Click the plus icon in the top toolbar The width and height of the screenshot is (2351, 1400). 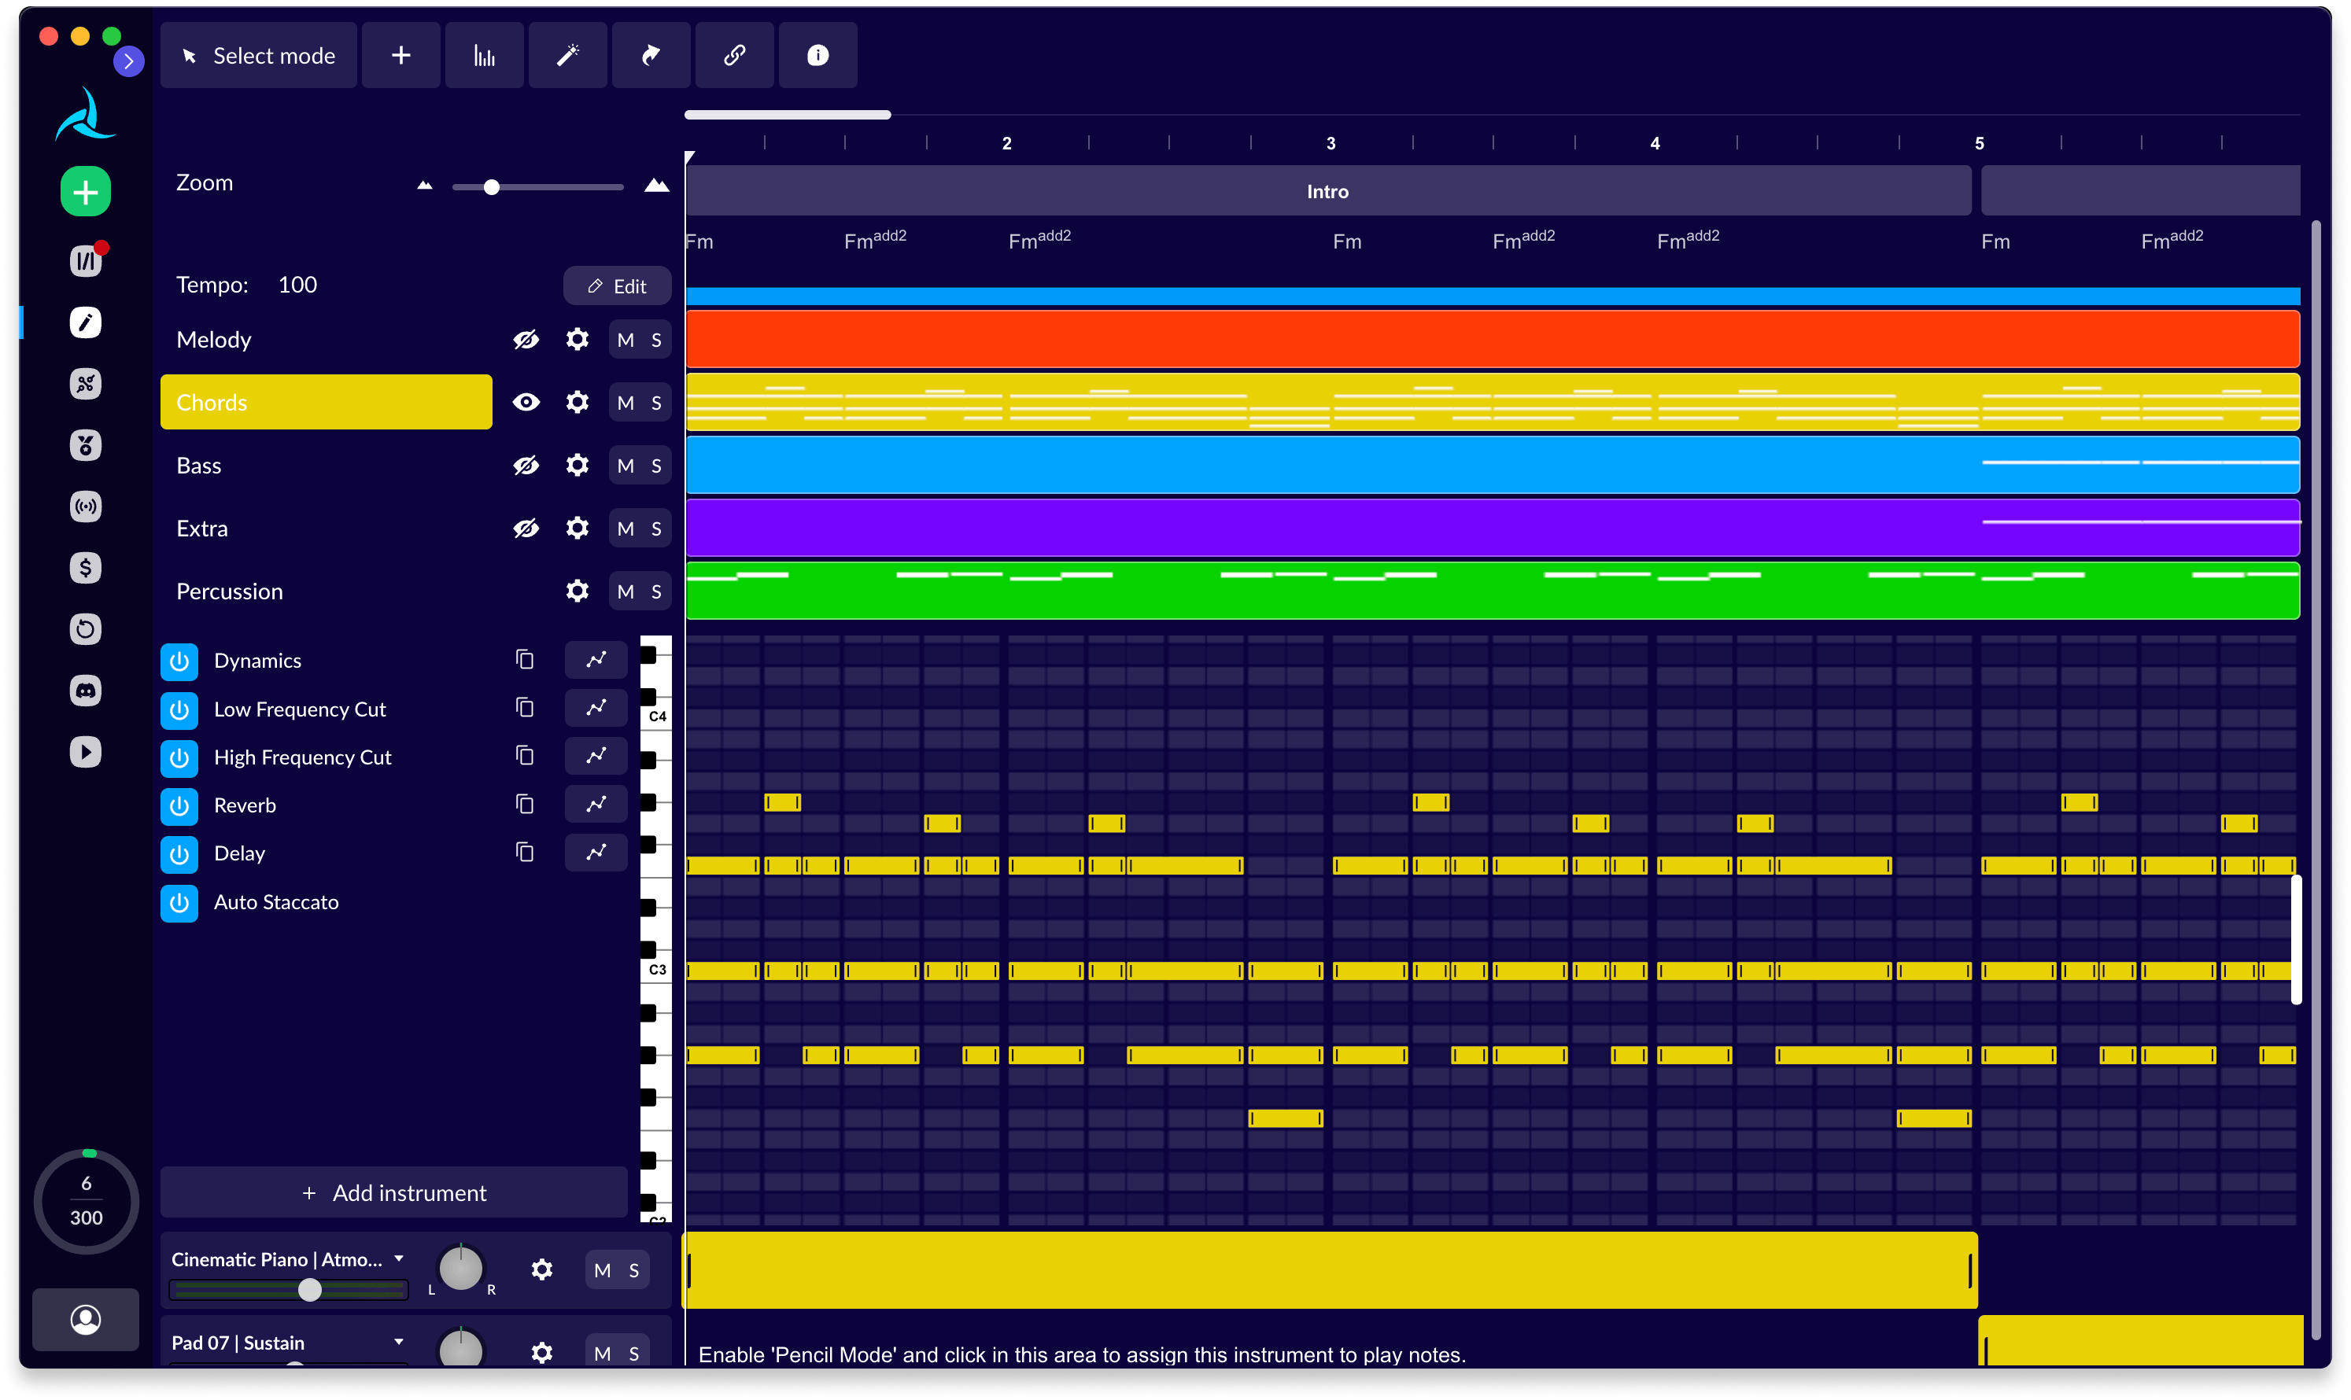(401, 56)
